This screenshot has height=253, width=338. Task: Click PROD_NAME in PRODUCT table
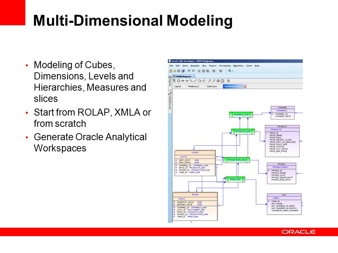(x=276, y=135)
